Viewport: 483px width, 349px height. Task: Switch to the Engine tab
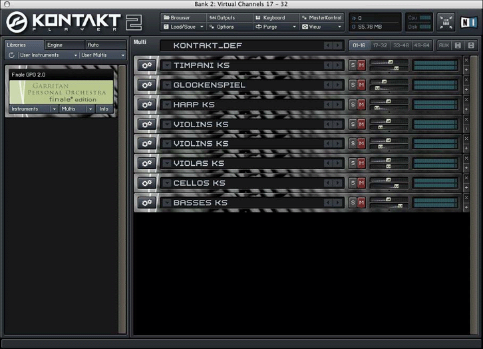[x=65, y=45]
